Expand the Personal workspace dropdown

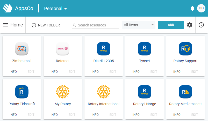pyautogui.click(x=55, y=9)
